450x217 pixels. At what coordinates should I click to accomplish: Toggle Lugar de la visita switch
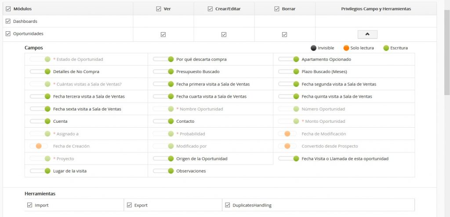[40, 171]
